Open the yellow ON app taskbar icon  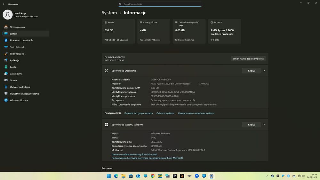tap(160, 176)
